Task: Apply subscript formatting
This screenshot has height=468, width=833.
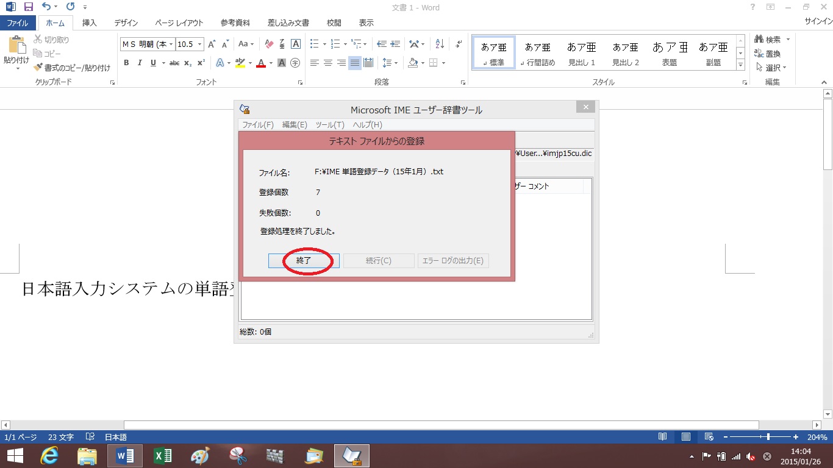Action: pos(188,63)
